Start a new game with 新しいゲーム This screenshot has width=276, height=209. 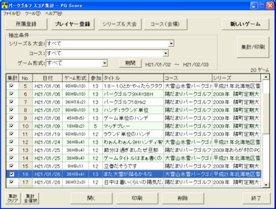pyautogui.click(x=245, y=24)
